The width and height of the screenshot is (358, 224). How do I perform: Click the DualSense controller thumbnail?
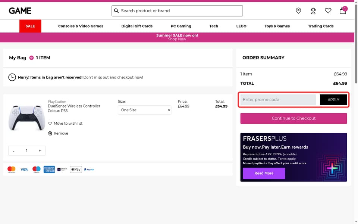click(27, 118)
